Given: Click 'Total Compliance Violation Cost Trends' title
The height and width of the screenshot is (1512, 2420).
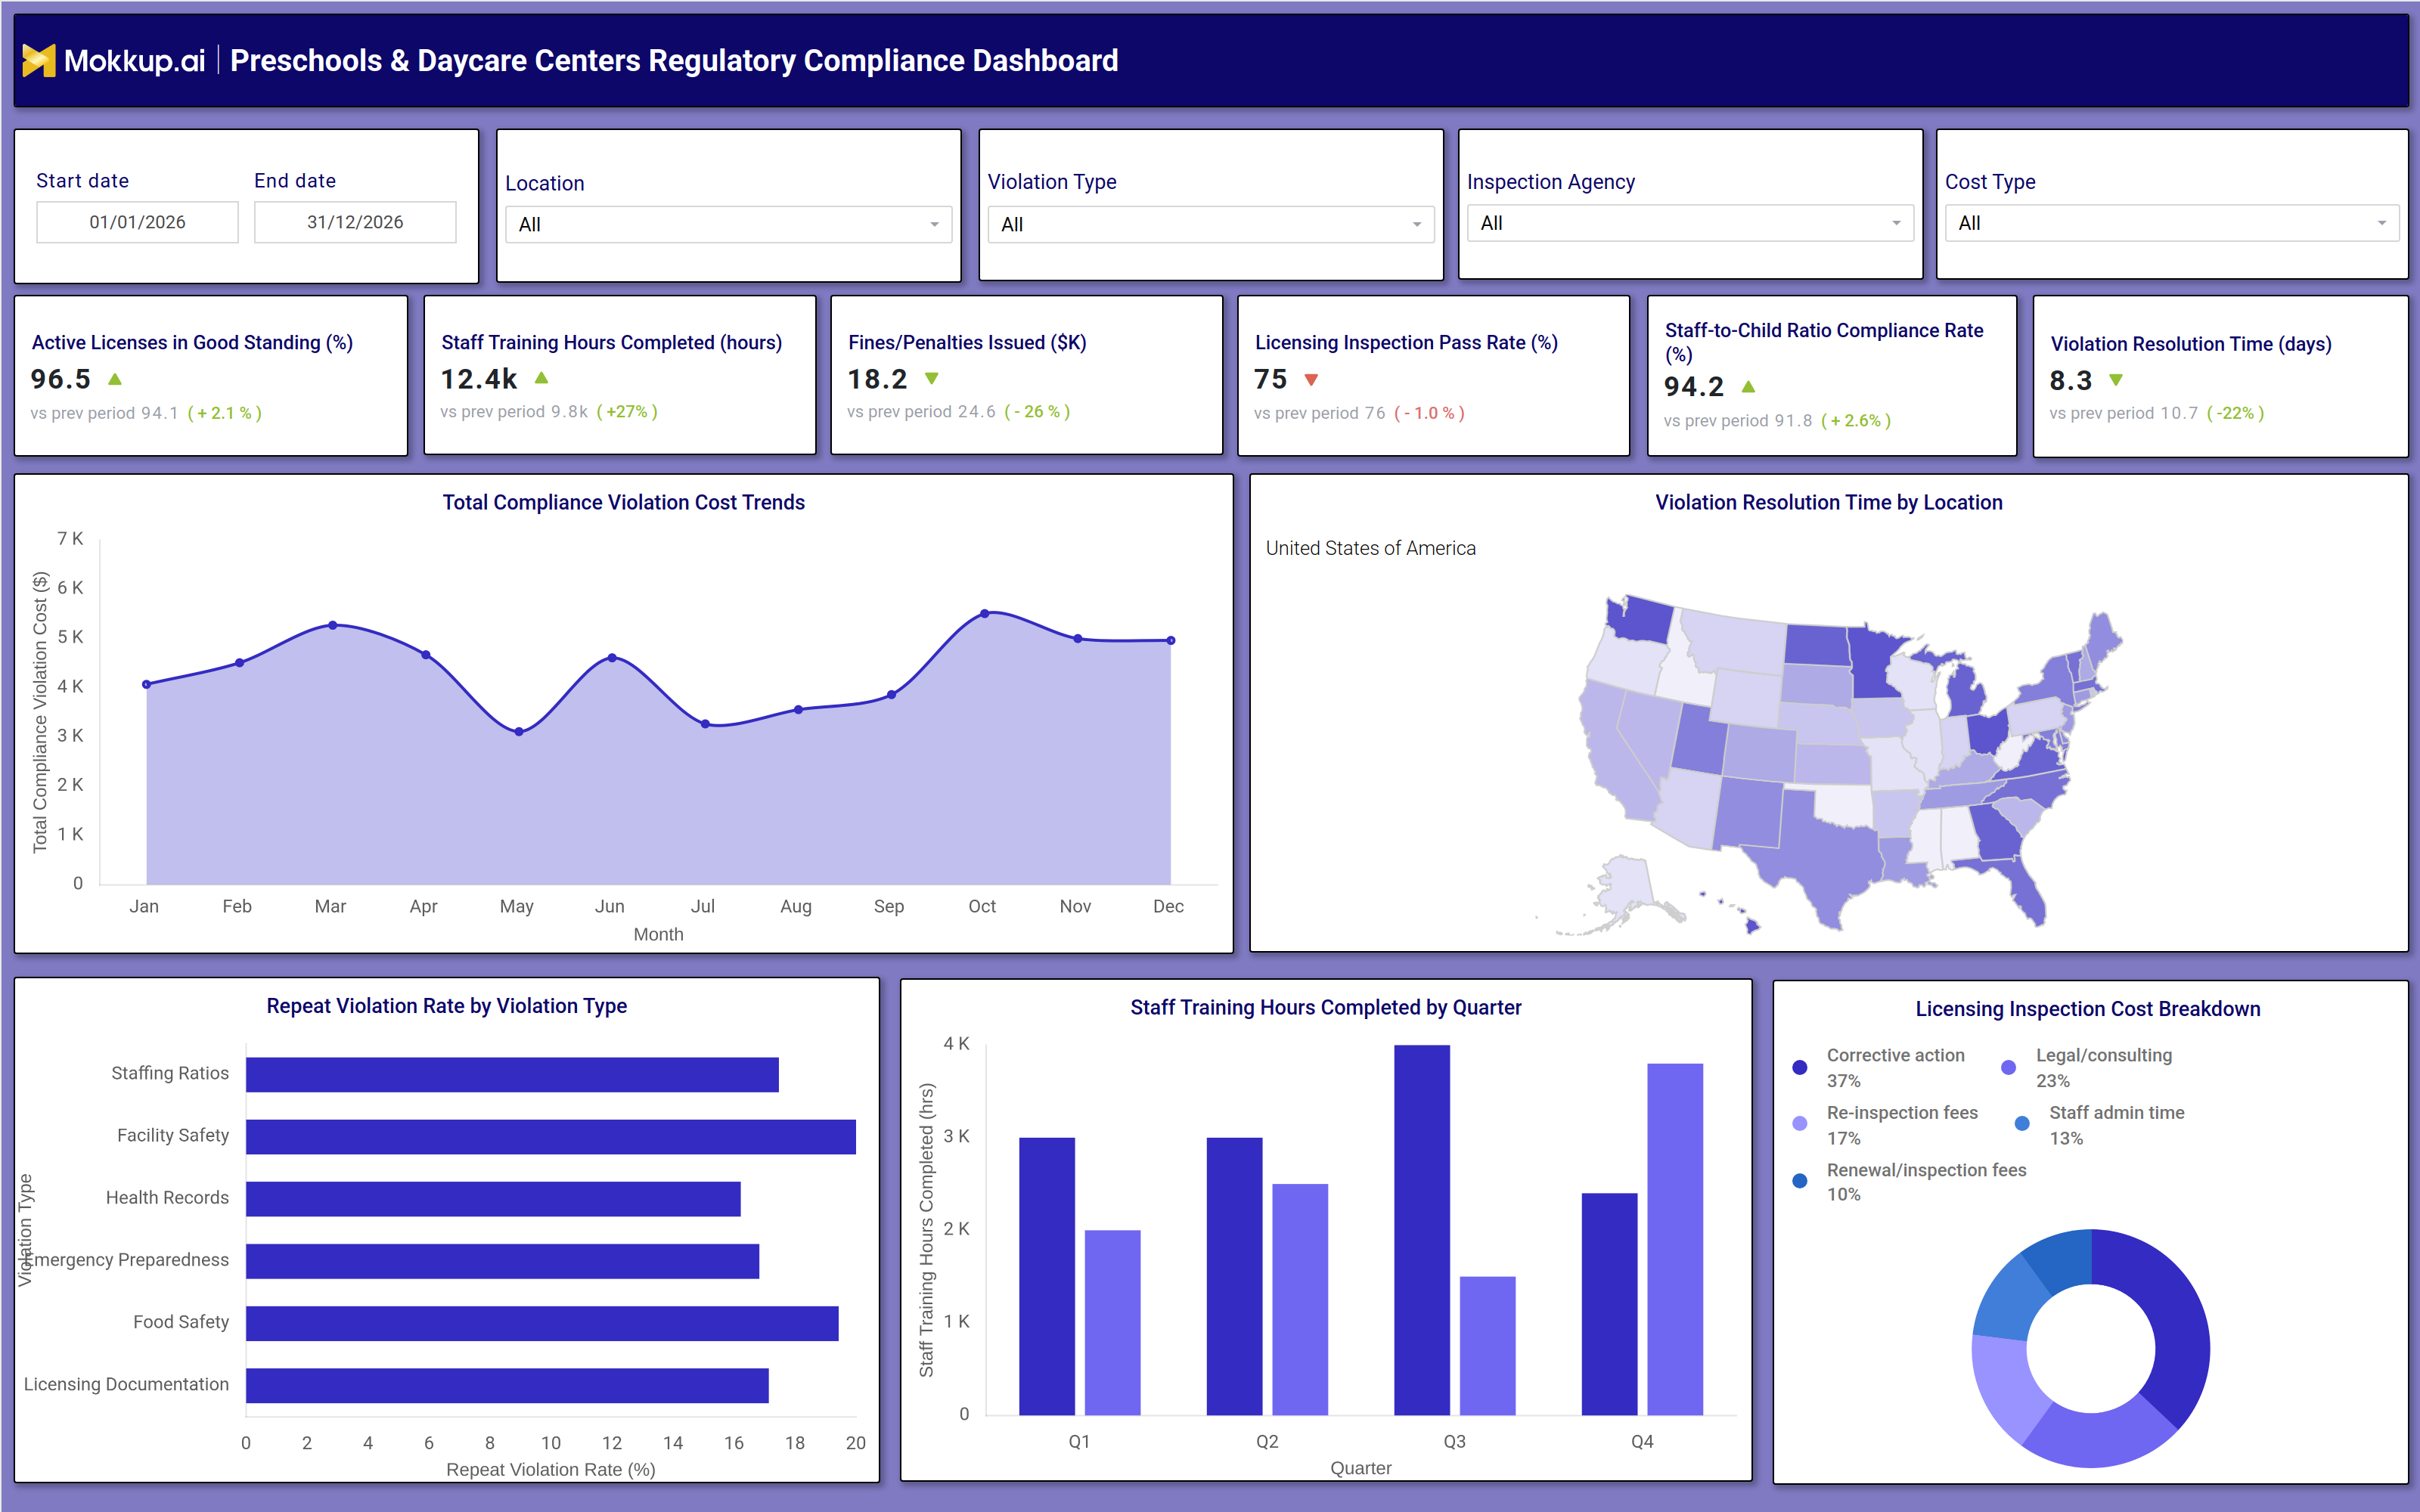Looking at the screenshot, I should [623, 502].
